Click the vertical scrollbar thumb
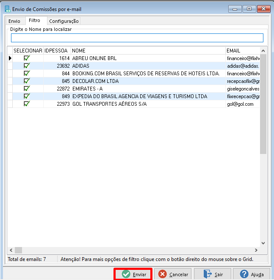The height and width of the screenshot is (280, 274). [263, 104]
